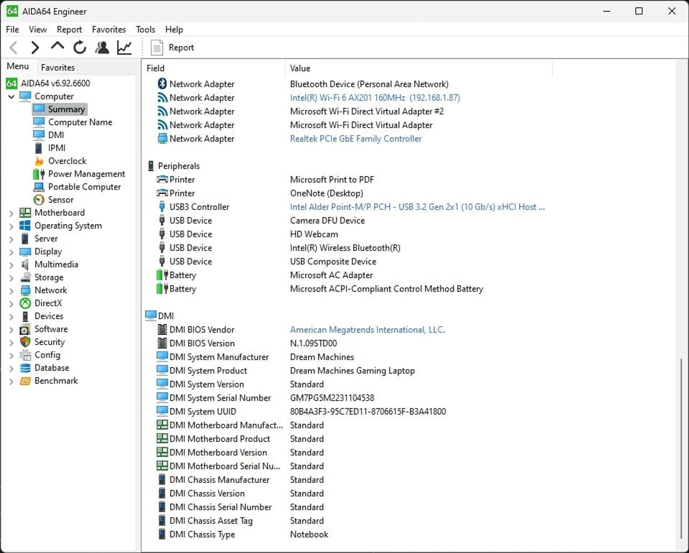Open the Report menu

click(x=69, y=29)
